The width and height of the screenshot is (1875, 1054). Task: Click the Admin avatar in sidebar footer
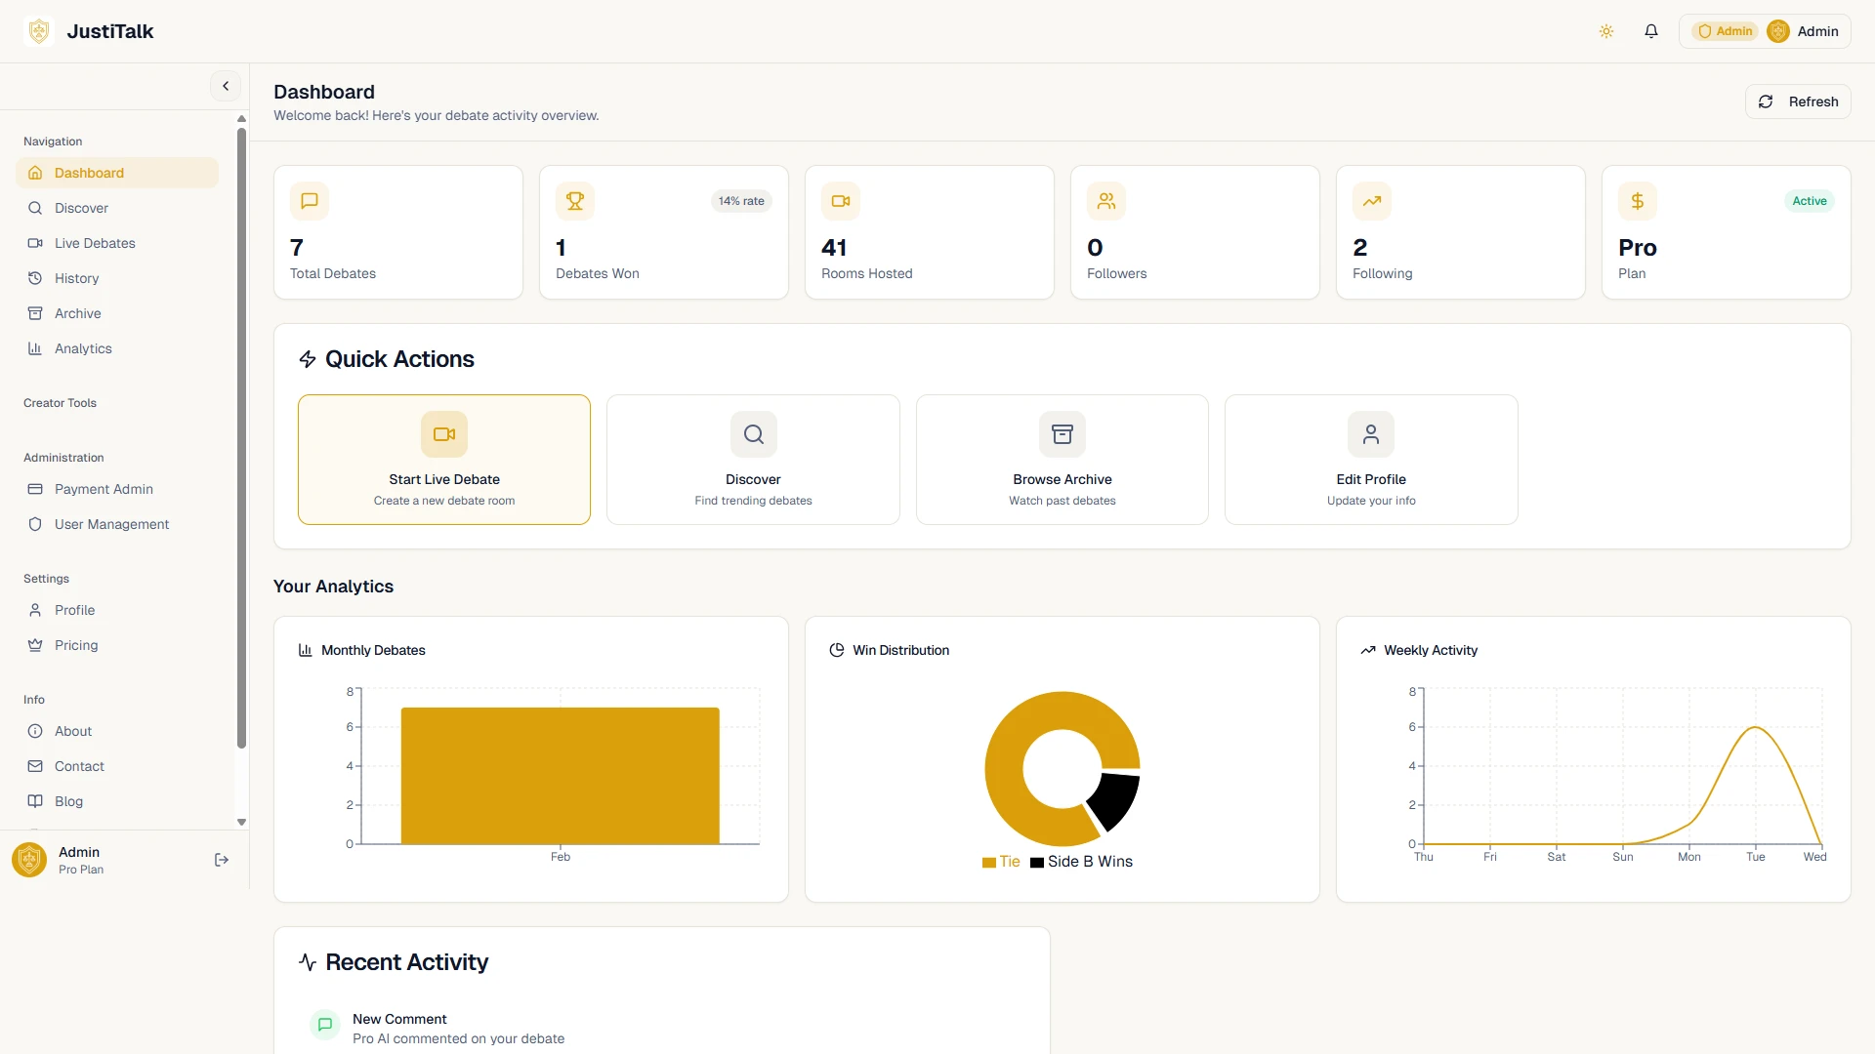[x=29, y=860]
